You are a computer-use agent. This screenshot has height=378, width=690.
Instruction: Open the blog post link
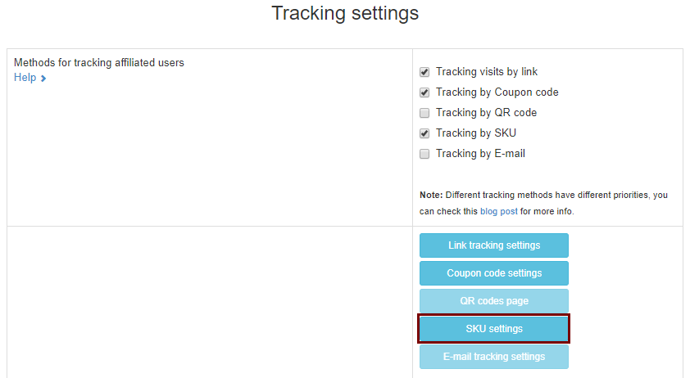pos(498,211)
